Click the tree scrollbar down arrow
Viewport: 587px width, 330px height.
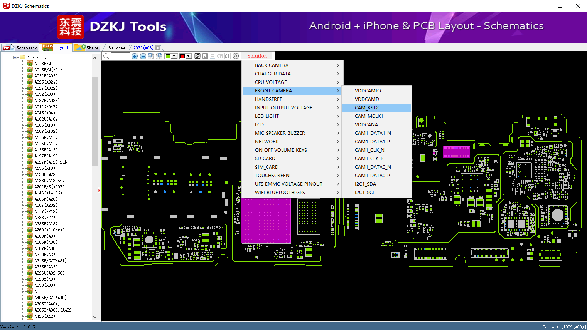pyautogui.click(x=95, y=317)
